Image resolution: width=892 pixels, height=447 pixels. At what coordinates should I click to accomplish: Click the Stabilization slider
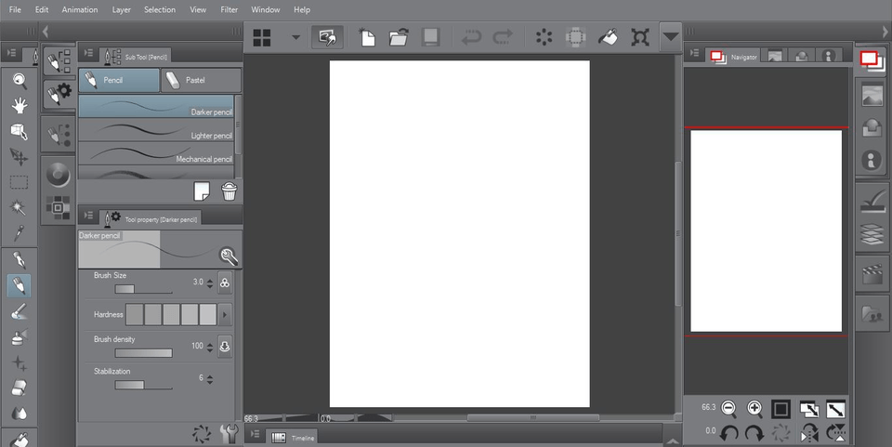[143, 386]
